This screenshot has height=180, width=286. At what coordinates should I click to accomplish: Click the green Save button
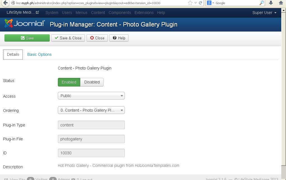pos(27,38)
